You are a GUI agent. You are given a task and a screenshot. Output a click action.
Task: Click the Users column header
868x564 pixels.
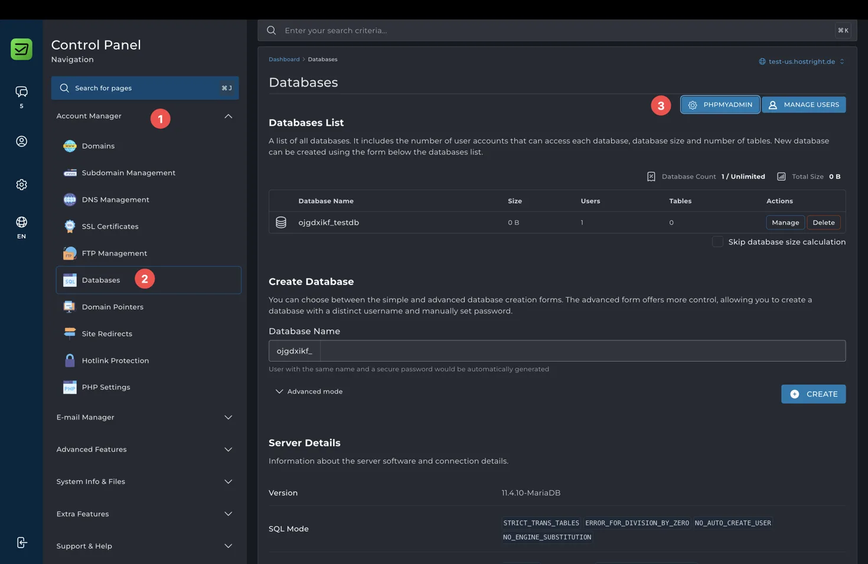(590, 201)
